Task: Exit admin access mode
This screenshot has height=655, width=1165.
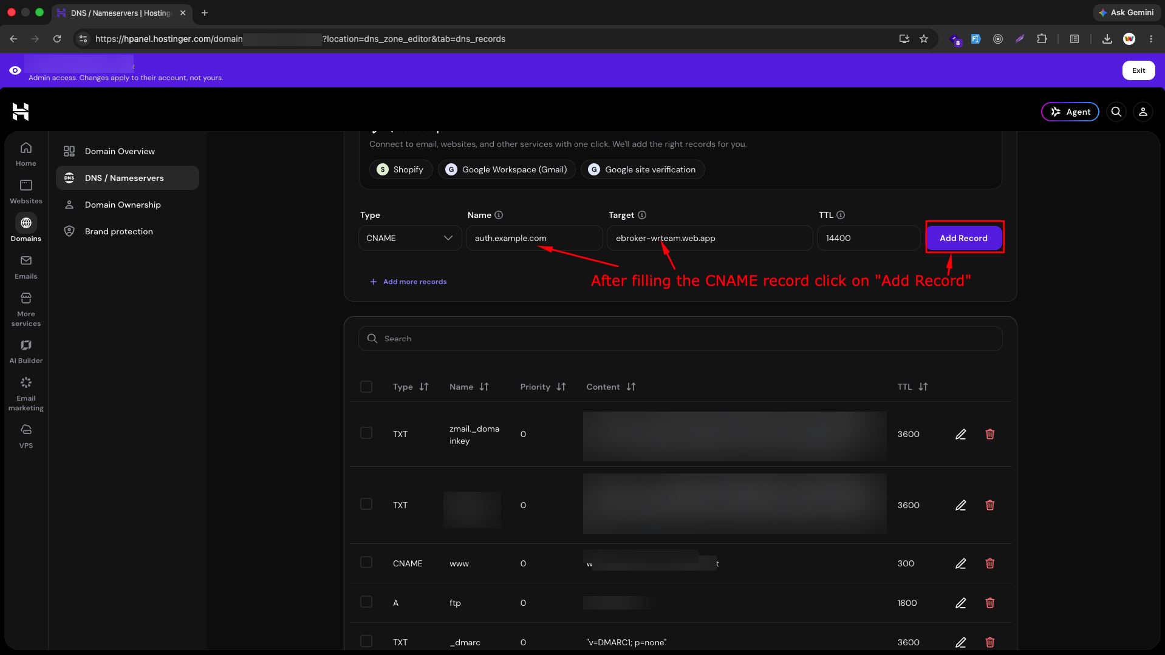Action: pos(1138,70)
